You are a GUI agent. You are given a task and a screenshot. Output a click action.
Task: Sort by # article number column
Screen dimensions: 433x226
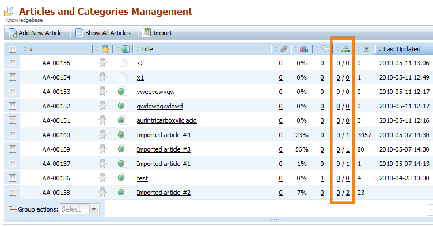[x=31, y=49]
